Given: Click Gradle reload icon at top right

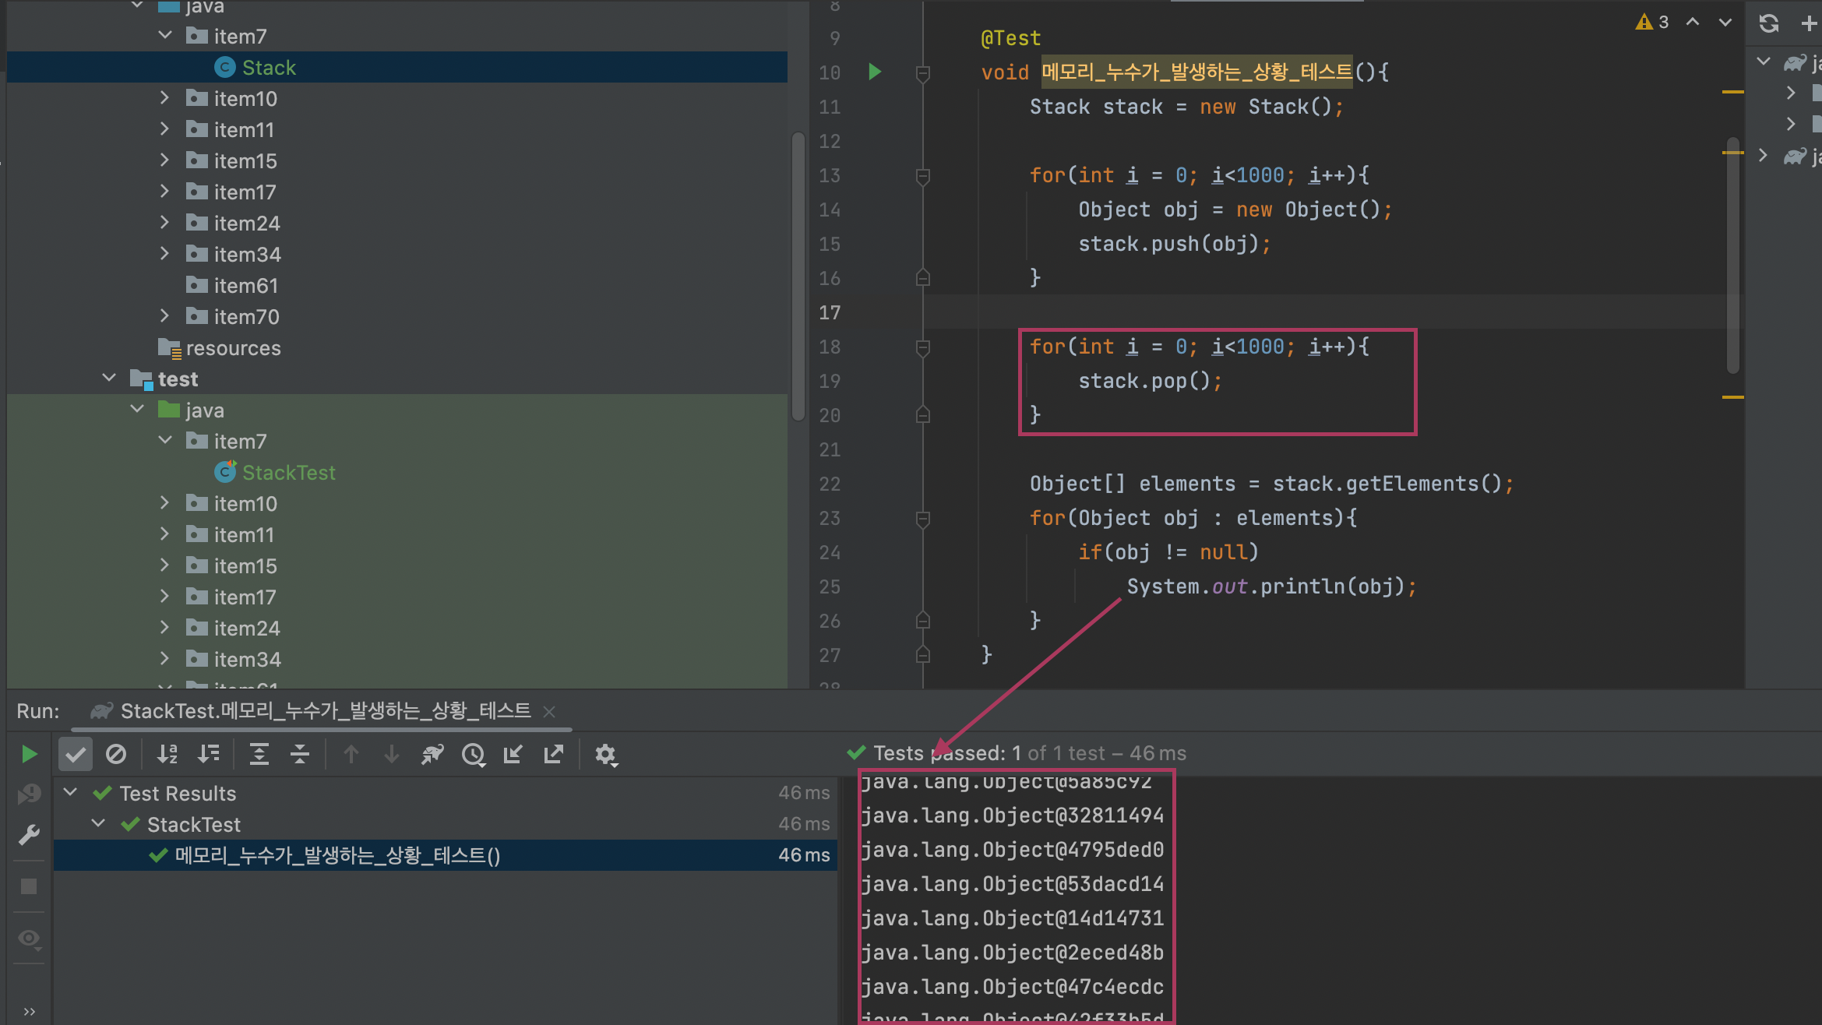Looking at the screenshot, I should pos(1768,23).
